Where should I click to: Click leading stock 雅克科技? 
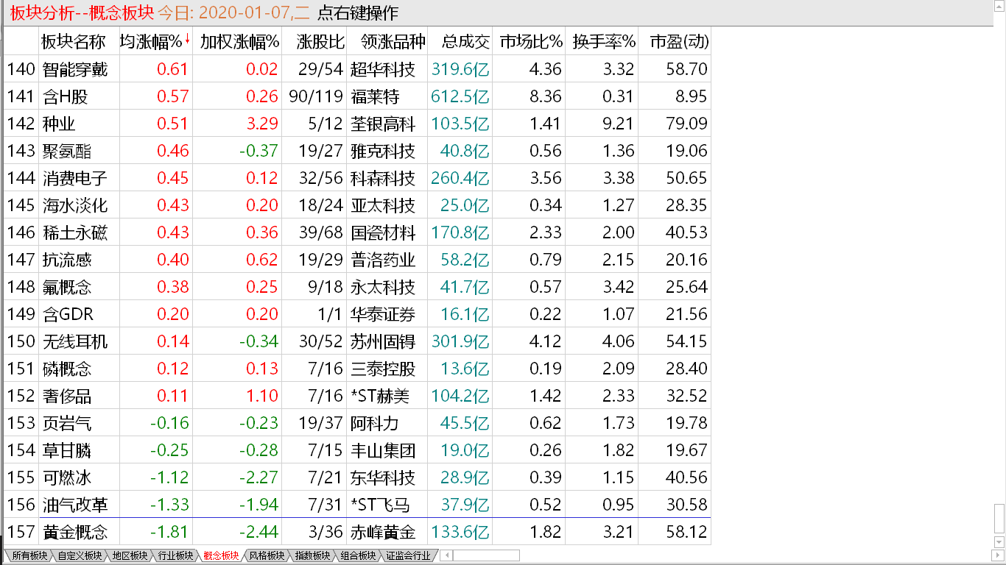(x=383, y=151)
